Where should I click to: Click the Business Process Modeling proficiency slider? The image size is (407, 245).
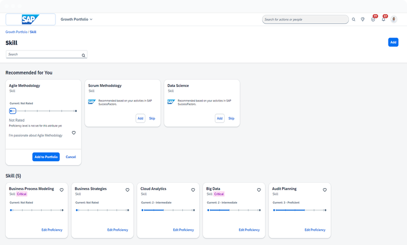[36, 210]
